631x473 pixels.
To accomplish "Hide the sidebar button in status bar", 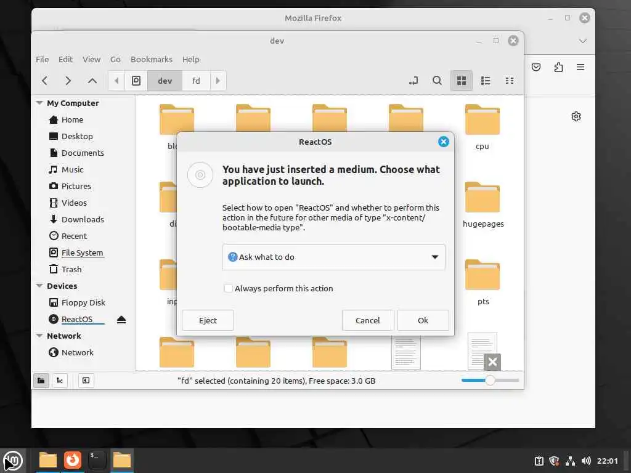I will [86, 381].
